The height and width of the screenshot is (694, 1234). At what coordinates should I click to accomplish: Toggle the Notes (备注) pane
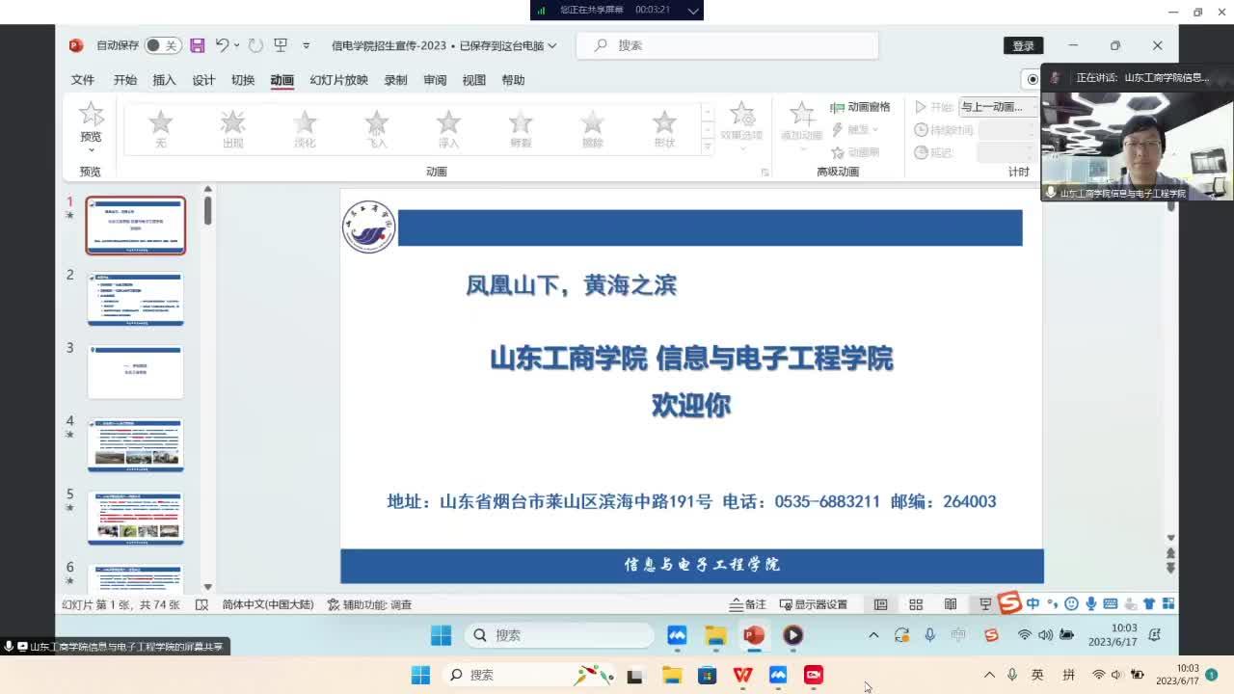[x=748, y=604]
